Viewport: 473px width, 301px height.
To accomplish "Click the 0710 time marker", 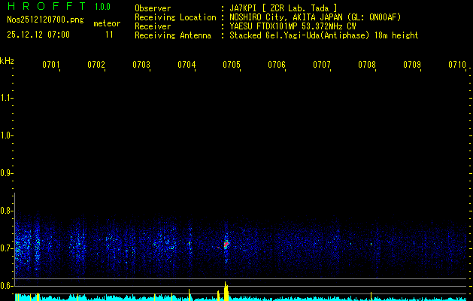I will click(457, 65).
